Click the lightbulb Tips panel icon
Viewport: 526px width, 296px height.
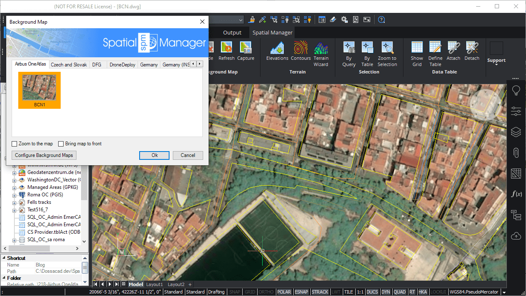[516, 90]
